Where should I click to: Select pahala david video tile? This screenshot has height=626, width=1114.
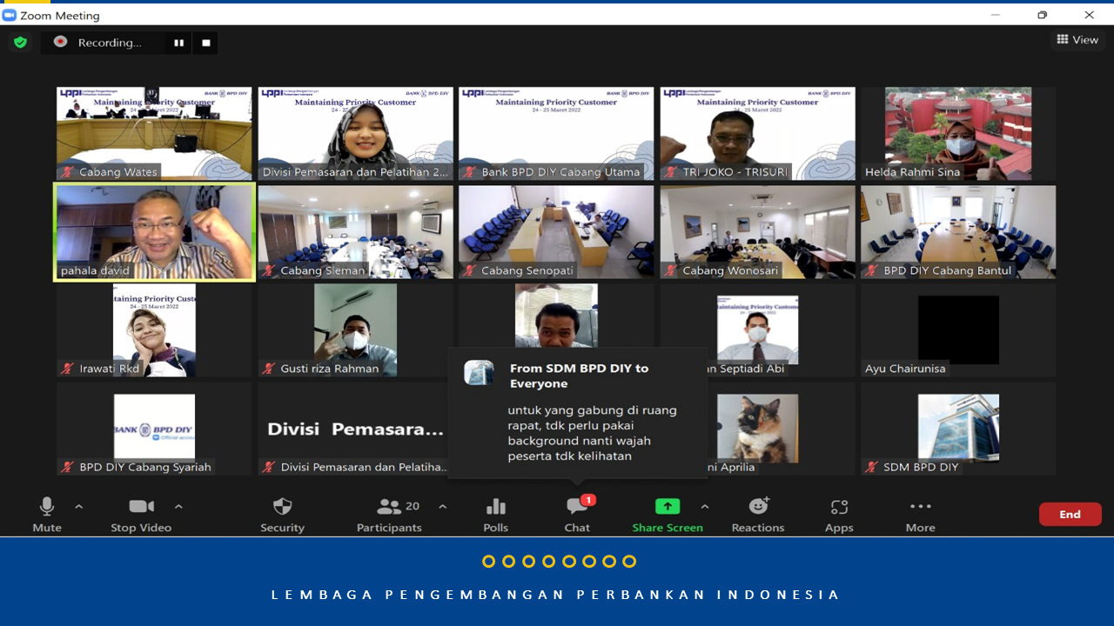tap(154, 232)
